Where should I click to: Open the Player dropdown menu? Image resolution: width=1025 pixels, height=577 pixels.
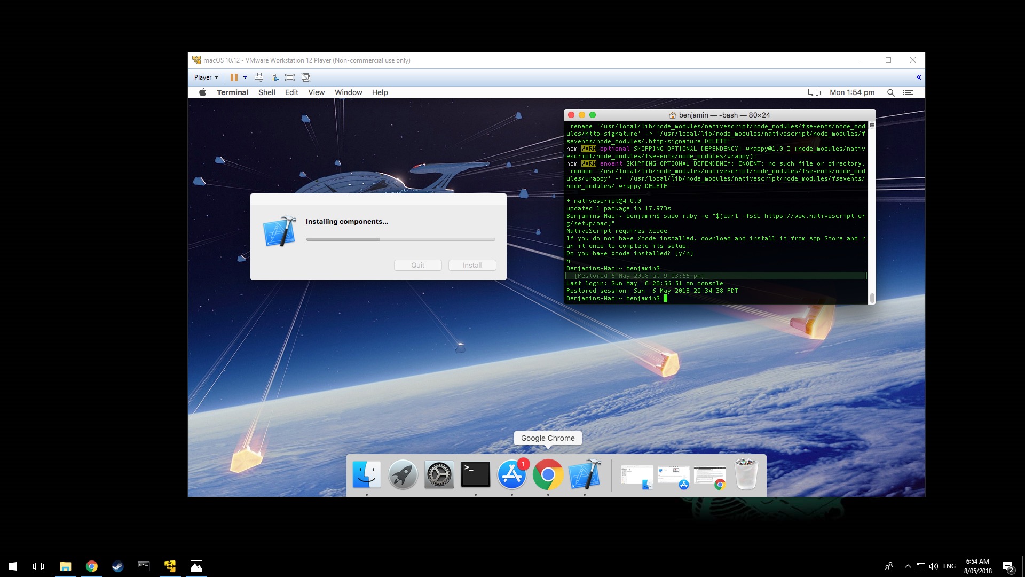(x=206, y=77)
